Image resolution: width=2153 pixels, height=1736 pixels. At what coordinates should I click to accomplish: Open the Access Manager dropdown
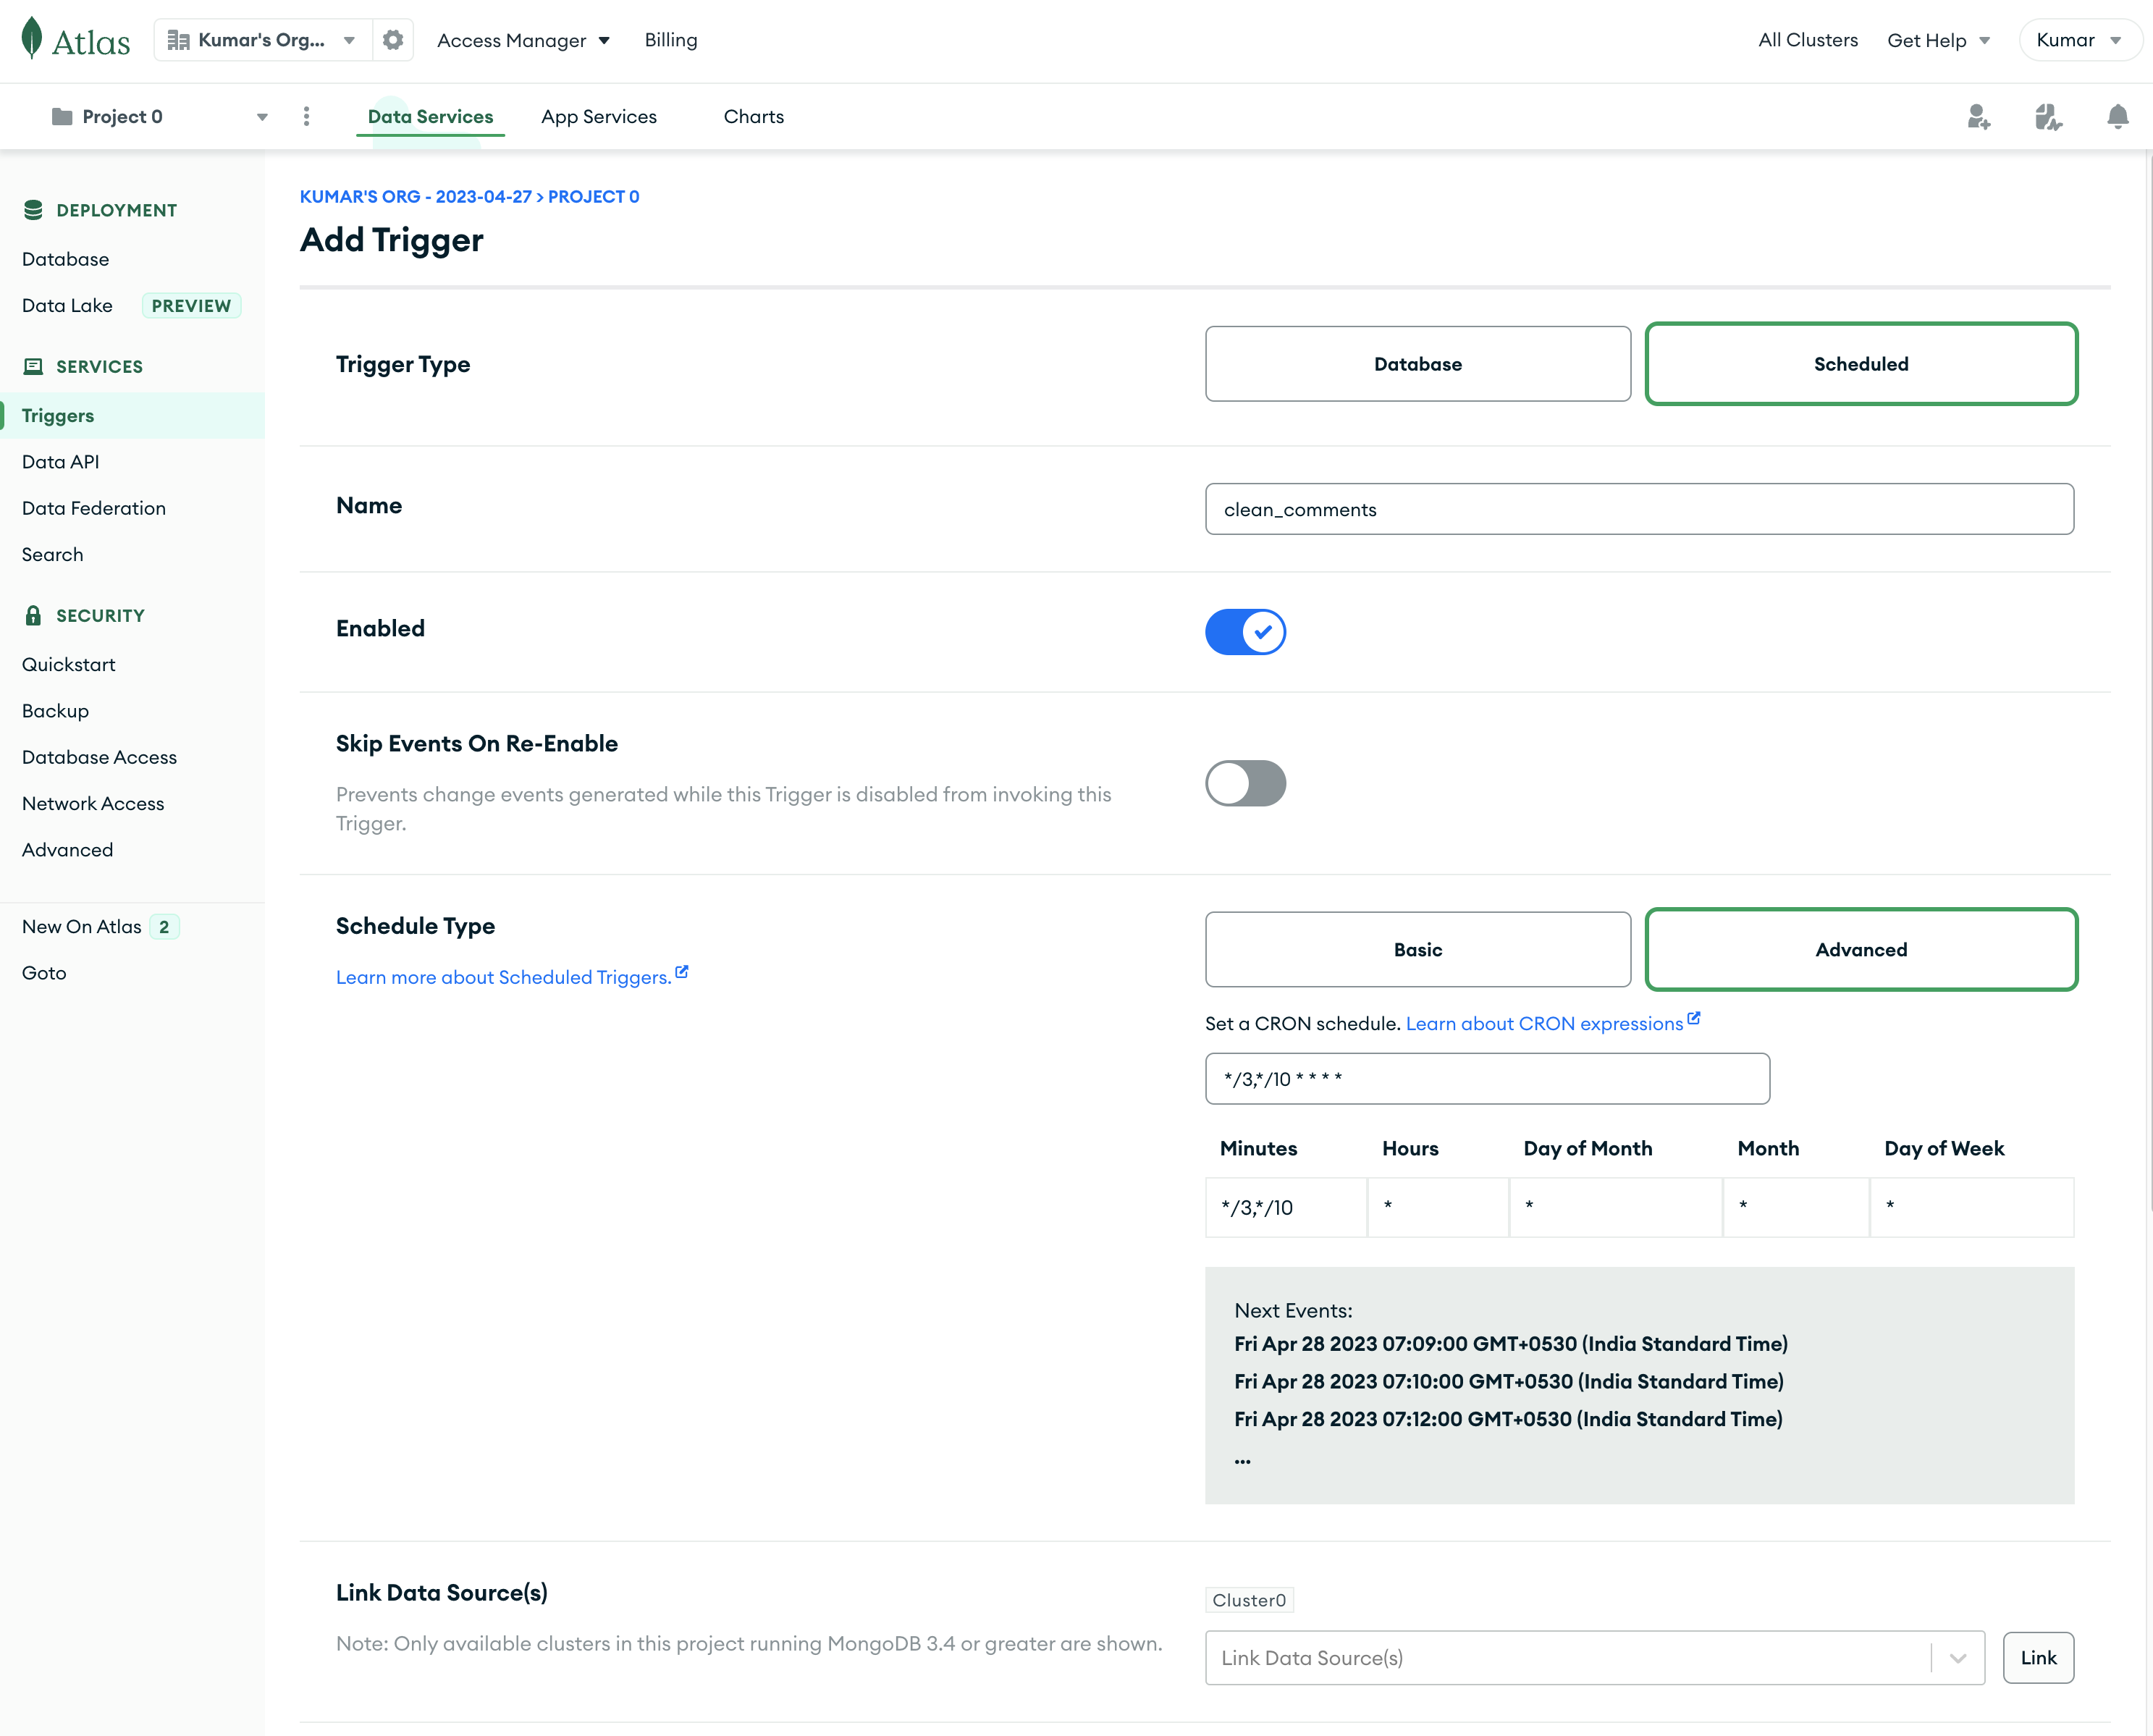click(523, 40)
